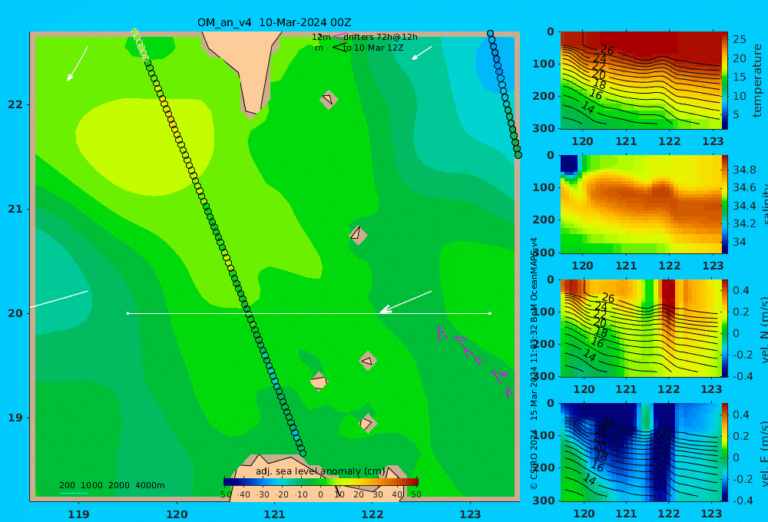Click the vel. E color bar
Viewport: 768px width, 522px height.
pos(725,452)
